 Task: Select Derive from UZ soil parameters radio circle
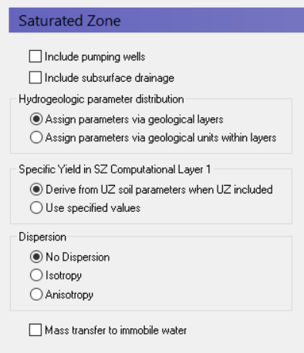click(x=36, y=190)
